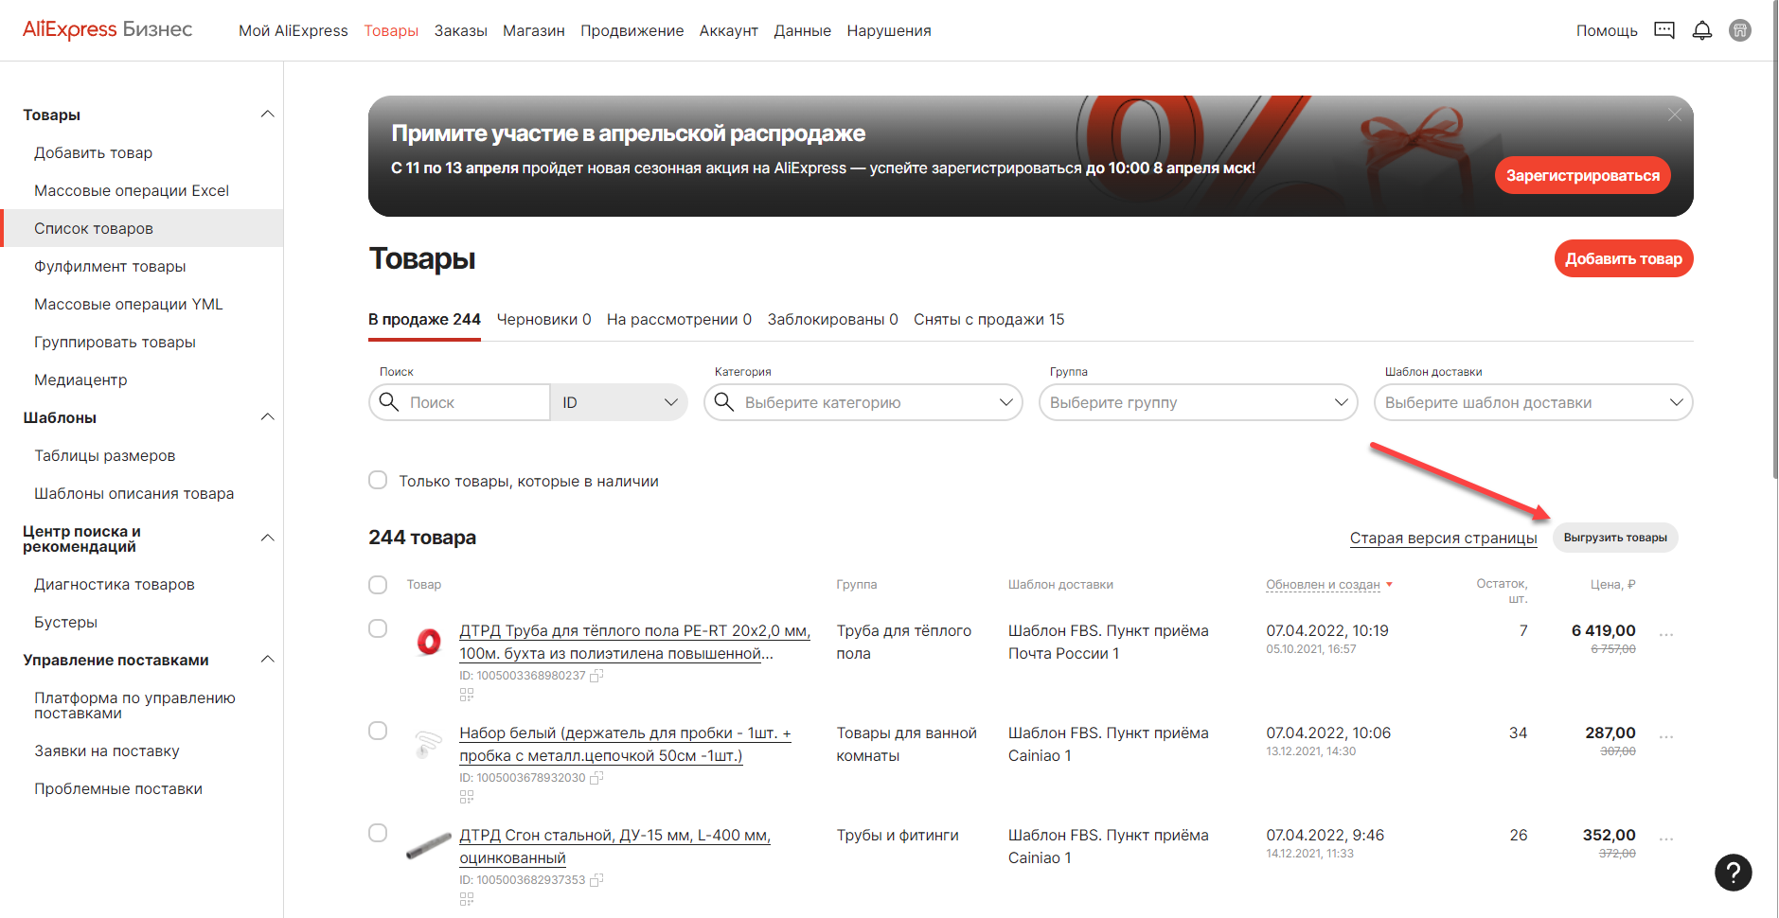The image size is (1779, 918).
Task: Show QR code for Набор белый product
Action: tap(467, 797)
